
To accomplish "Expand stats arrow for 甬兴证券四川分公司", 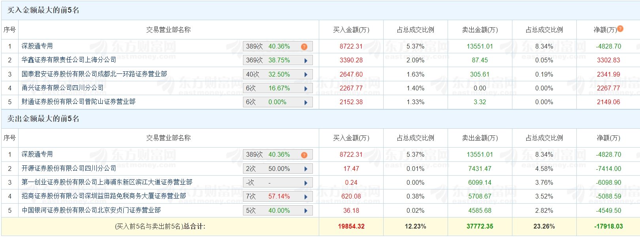I will pyautogui.click(x=306, y=88).
